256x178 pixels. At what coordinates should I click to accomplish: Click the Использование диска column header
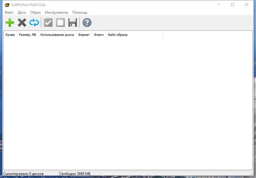tap(57, 35)
